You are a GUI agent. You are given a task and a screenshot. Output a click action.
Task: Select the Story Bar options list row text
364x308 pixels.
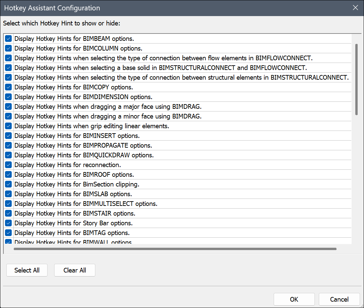point(73,223)
